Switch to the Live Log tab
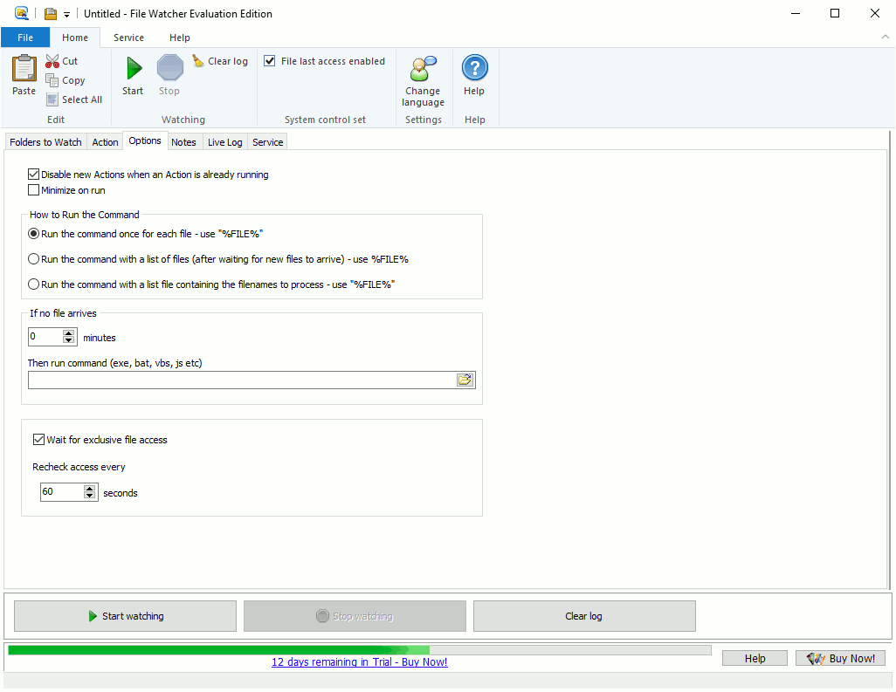 pyautogui.click(x=224, y=141)
